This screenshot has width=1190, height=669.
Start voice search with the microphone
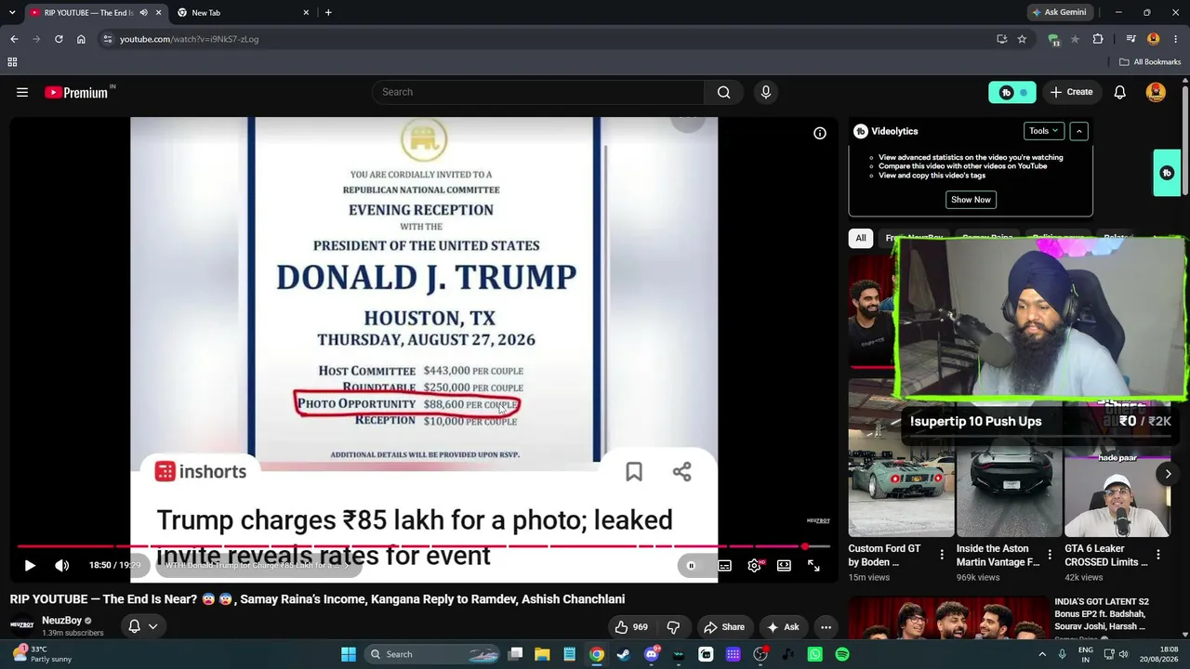766,92
